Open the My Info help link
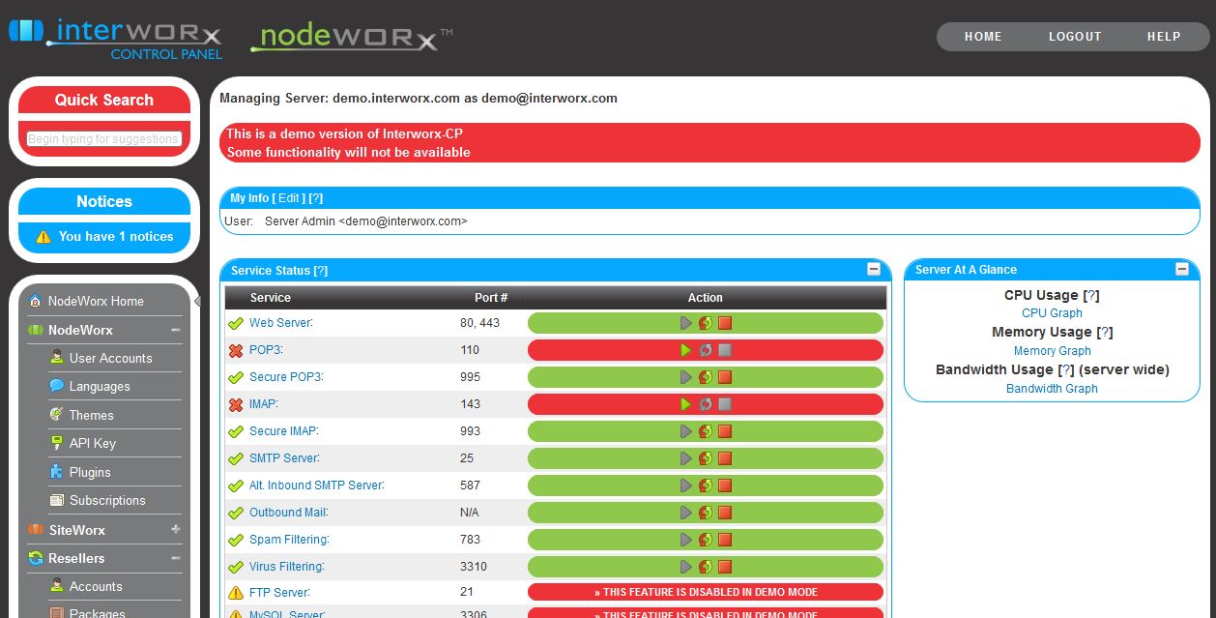Viewport: 1216px width, 618px height. pos(316,198)
